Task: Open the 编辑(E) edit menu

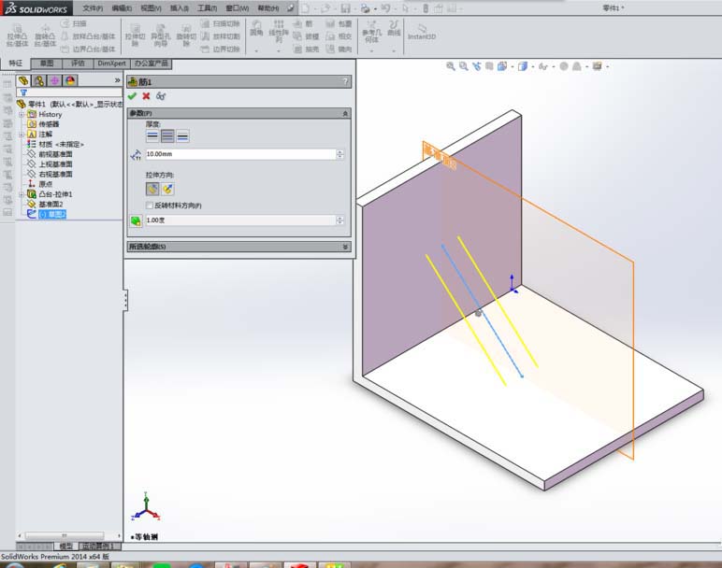Action: point(122,8)
